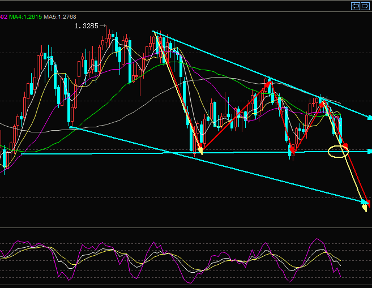
Task: Click the yellow ellipse marker on support line
Action: [339, 152]
